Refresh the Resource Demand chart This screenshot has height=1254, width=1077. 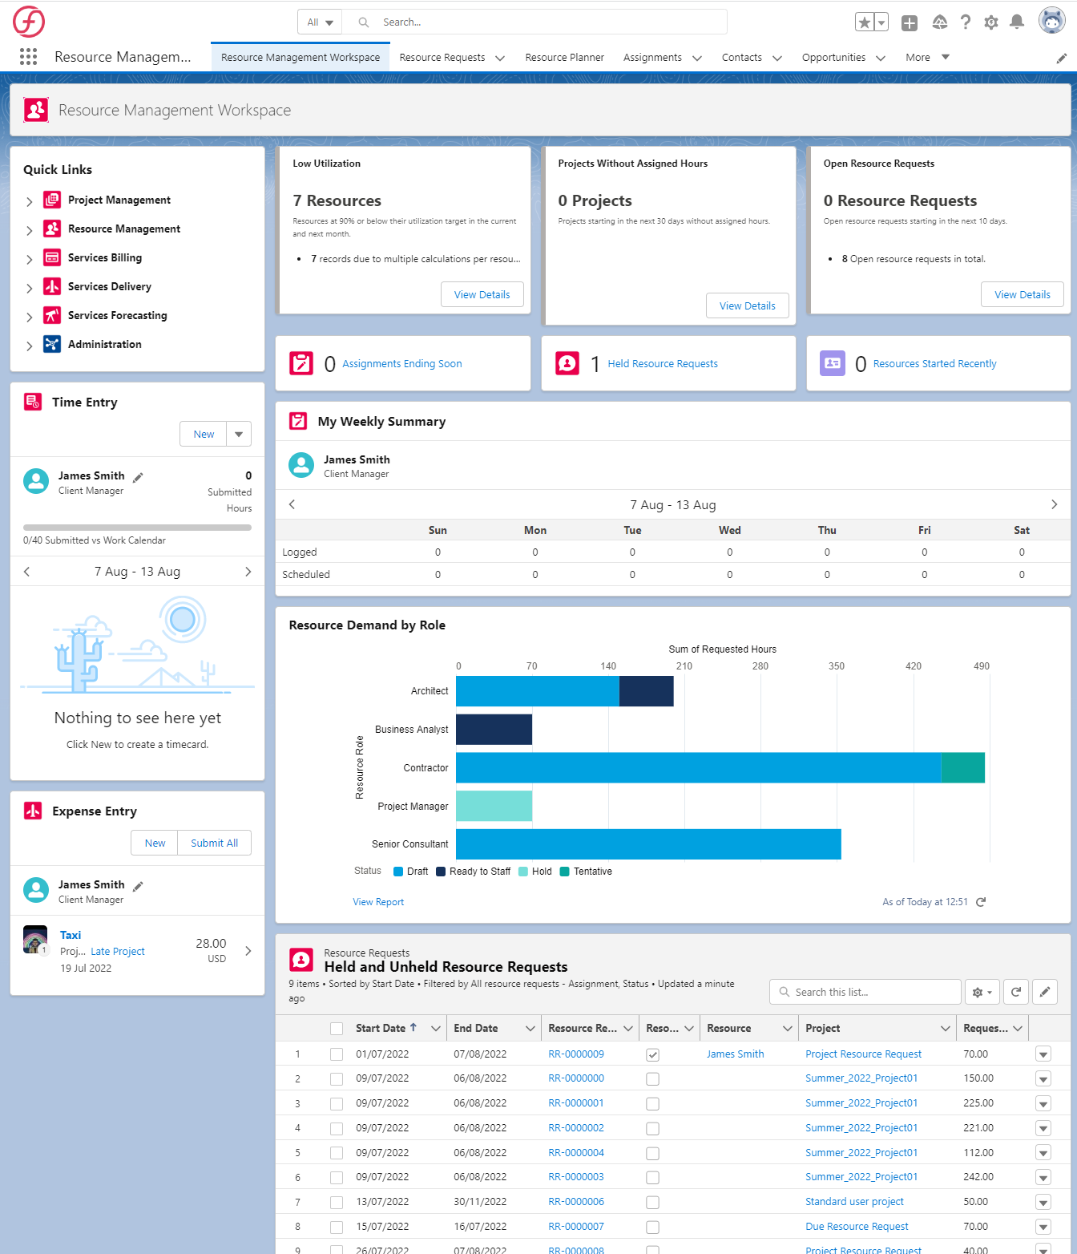click(x=981, y=902)
